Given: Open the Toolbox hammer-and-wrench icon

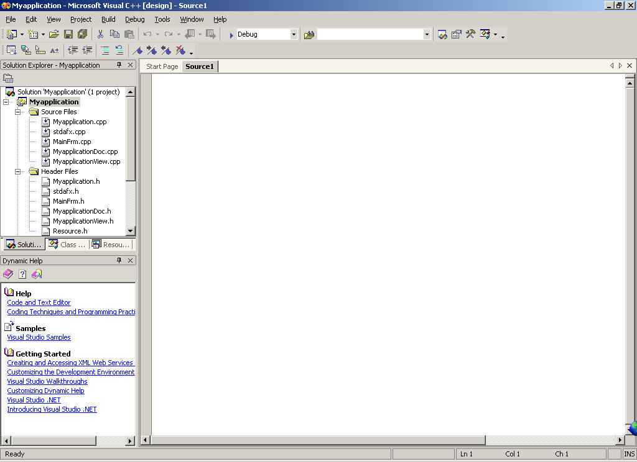Looking at the screenshot, I should pos(470,34).
